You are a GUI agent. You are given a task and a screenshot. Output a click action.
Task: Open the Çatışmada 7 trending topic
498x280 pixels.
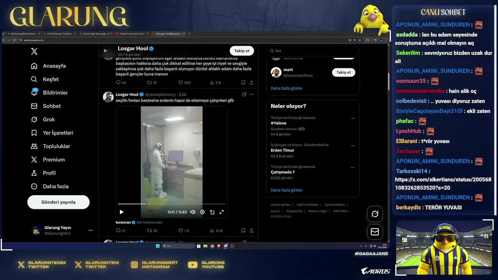click(283, 172)
